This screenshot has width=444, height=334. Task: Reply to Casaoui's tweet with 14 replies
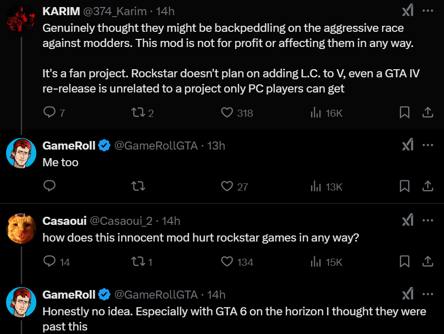pos(49,261)
